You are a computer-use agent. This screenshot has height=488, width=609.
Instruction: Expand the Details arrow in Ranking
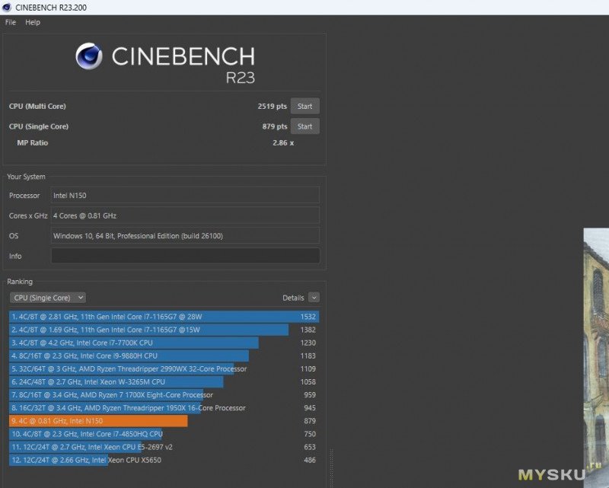[x=314, y=298]
